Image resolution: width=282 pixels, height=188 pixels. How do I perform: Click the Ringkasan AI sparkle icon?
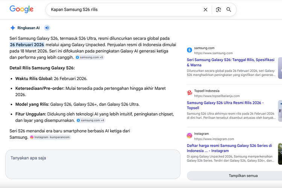tap(13, 28)
